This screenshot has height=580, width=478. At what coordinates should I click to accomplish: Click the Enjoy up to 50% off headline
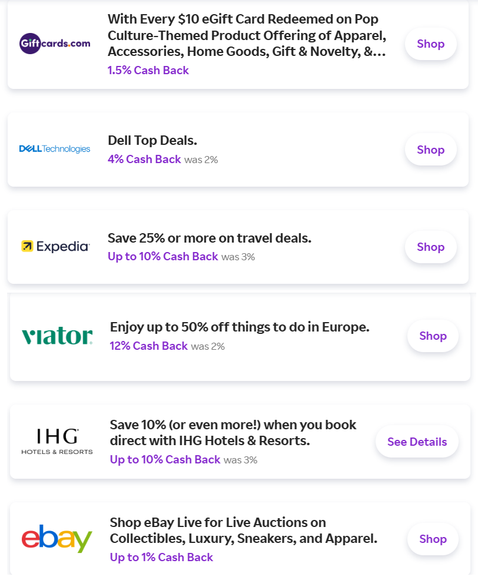pyautogui.click(x=239, y=327)
